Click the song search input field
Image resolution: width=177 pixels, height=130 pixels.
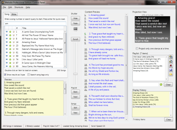(x=35, y=24)
